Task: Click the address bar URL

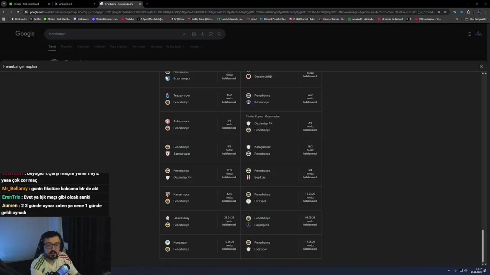Action: [x=232, y=12]
